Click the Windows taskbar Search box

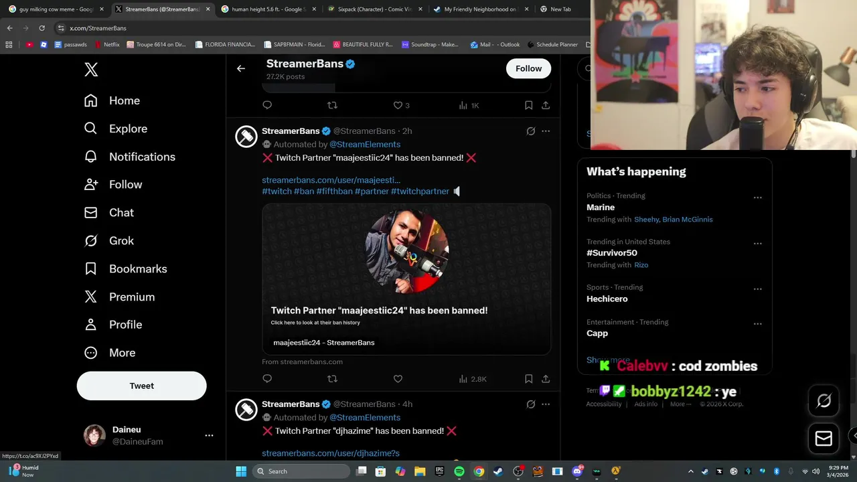pyautogui.click(x=301, y=471)
